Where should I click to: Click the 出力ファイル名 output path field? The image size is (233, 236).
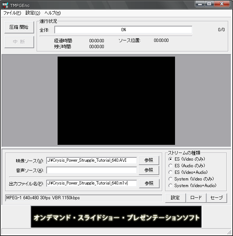91,183
